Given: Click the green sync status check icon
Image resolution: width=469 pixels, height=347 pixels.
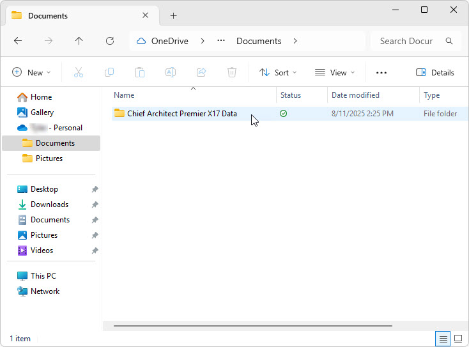Looking at the screenshot, I should coord(283,113).
